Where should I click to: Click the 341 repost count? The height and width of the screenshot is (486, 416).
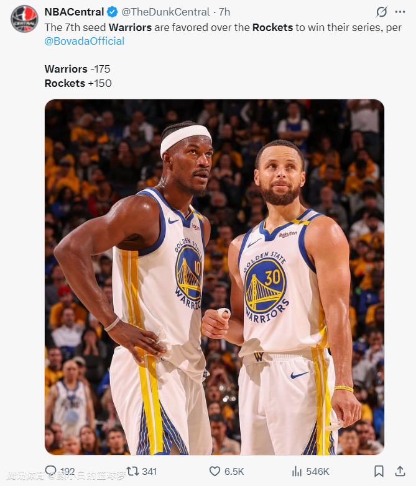coord(149,472)
